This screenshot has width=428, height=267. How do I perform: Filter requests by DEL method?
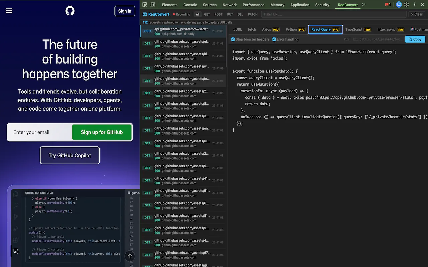pos(240,14)
